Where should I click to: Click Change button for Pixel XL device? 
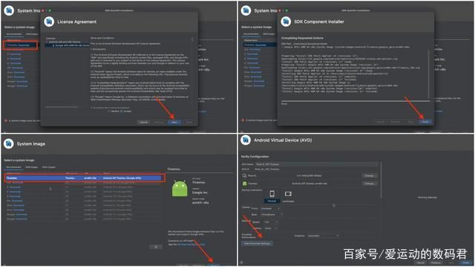[370, 176]
